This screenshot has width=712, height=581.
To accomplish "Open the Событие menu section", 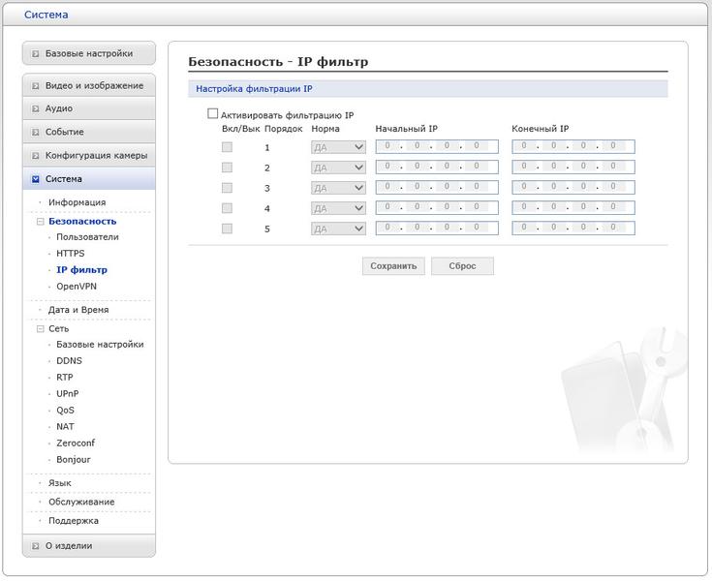I will (89, 132).
